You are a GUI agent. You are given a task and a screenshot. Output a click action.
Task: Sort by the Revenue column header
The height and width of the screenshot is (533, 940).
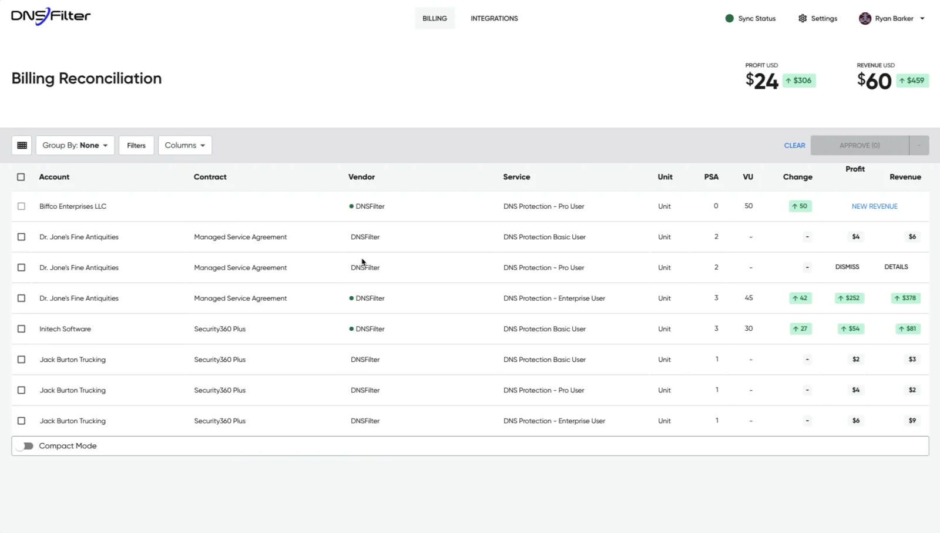point(905,177)
